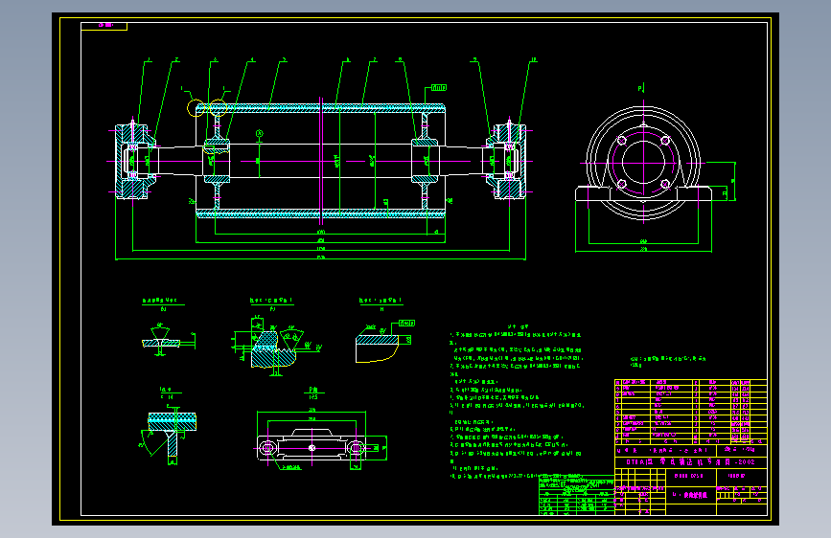This screenshot has width=831, height=538.
Task: Select the green revision table at sheet bottom
Action: 577,495
